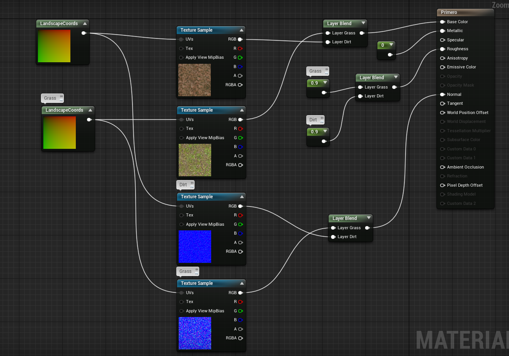Click the Base Color pin on Primero
The height and width of the screenshot is (356, 509).
(442, 22)
